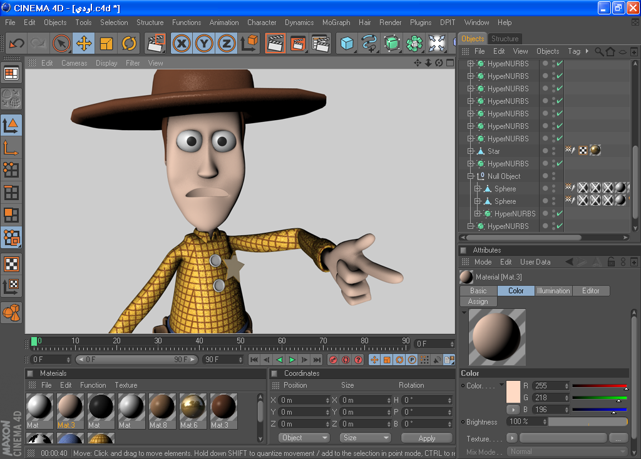Expand the HyperNURBS under Null Object
Viewport: 641px width, 459px height.
[x=478, y=214]
